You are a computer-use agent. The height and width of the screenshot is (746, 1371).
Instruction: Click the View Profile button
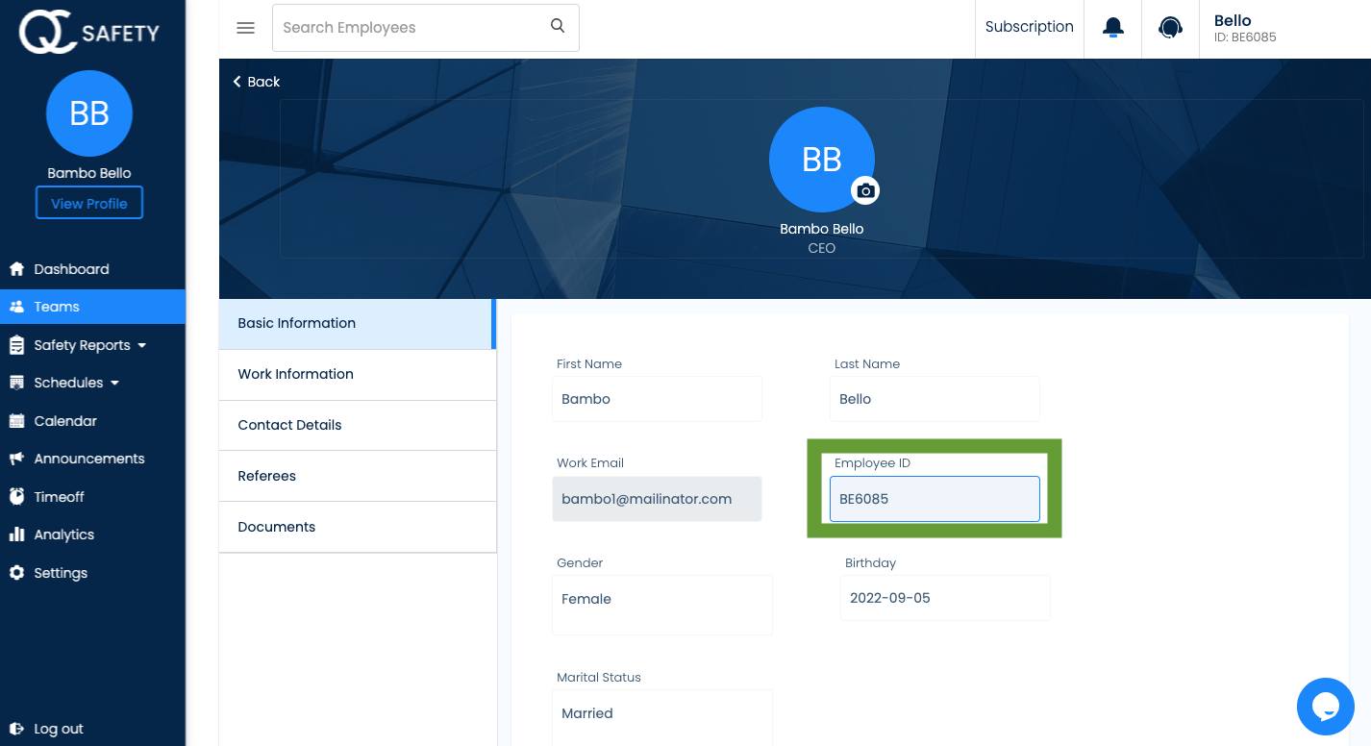88,203
